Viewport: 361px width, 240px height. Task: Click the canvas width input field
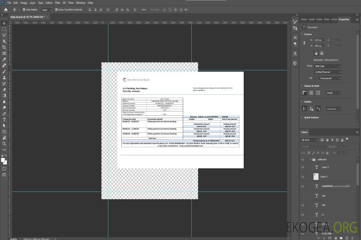319,40
